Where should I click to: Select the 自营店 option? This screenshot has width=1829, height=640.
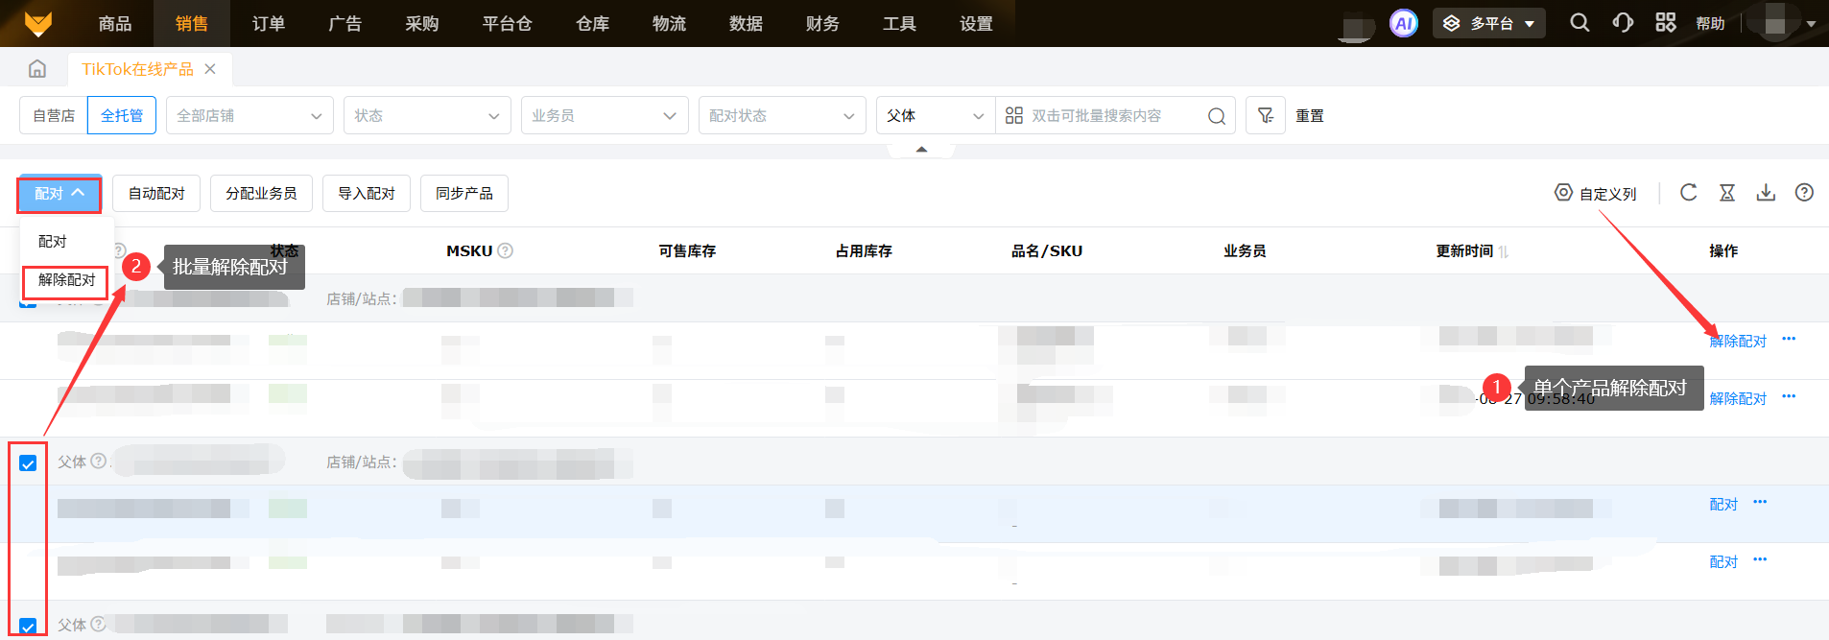point(54,115)
